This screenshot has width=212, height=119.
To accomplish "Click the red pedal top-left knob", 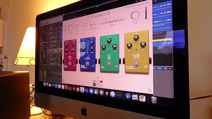I will pyautogui.click(x=66, y=45).
